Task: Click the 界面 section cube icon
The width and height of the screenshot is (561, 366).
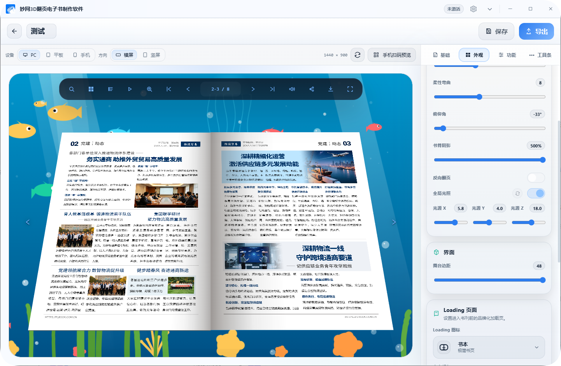Action: coord(437,252)
